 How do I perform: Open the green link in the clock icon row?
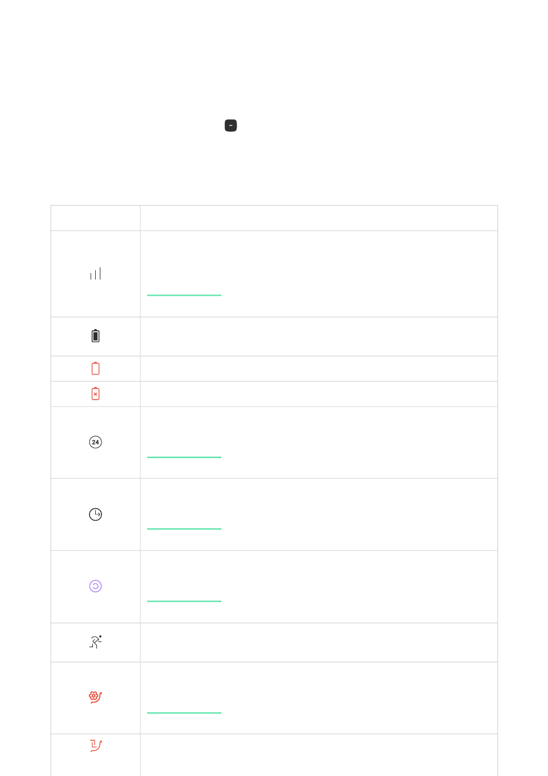(x=184, y=525)
